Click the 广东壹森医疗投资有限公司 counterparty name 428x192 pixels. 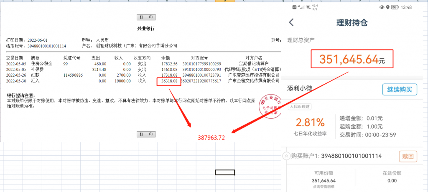coord(254,75)
